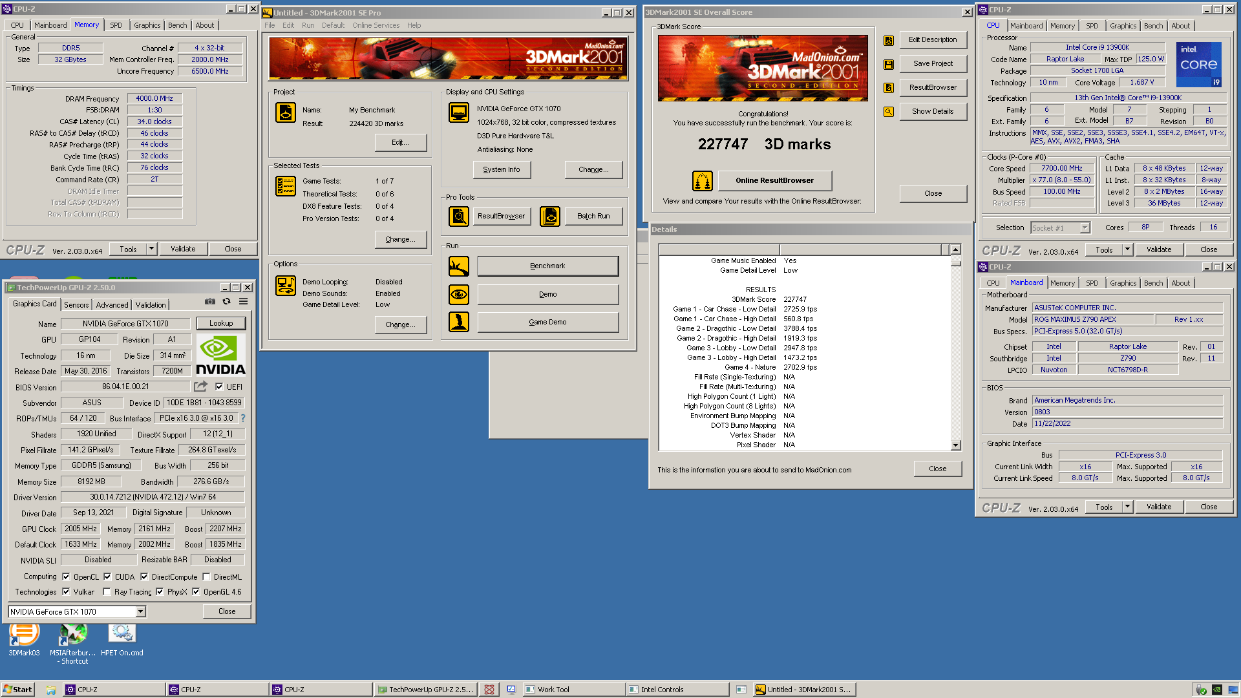Screen dimensions: 1241x698
Task: Click the Show Details magnifier icon
Action: pos(889,111)
